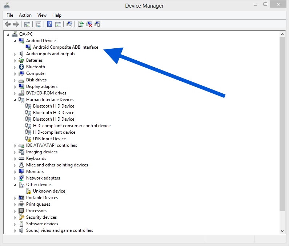This screenshot has width=289, height=246.
Task: Minimize the Device Manager window
Action: (256, 5)
